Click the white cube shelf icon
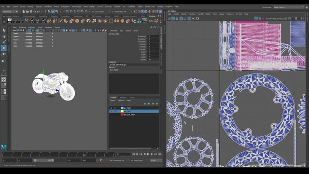309x174 pixels. [x=88, y=21]
